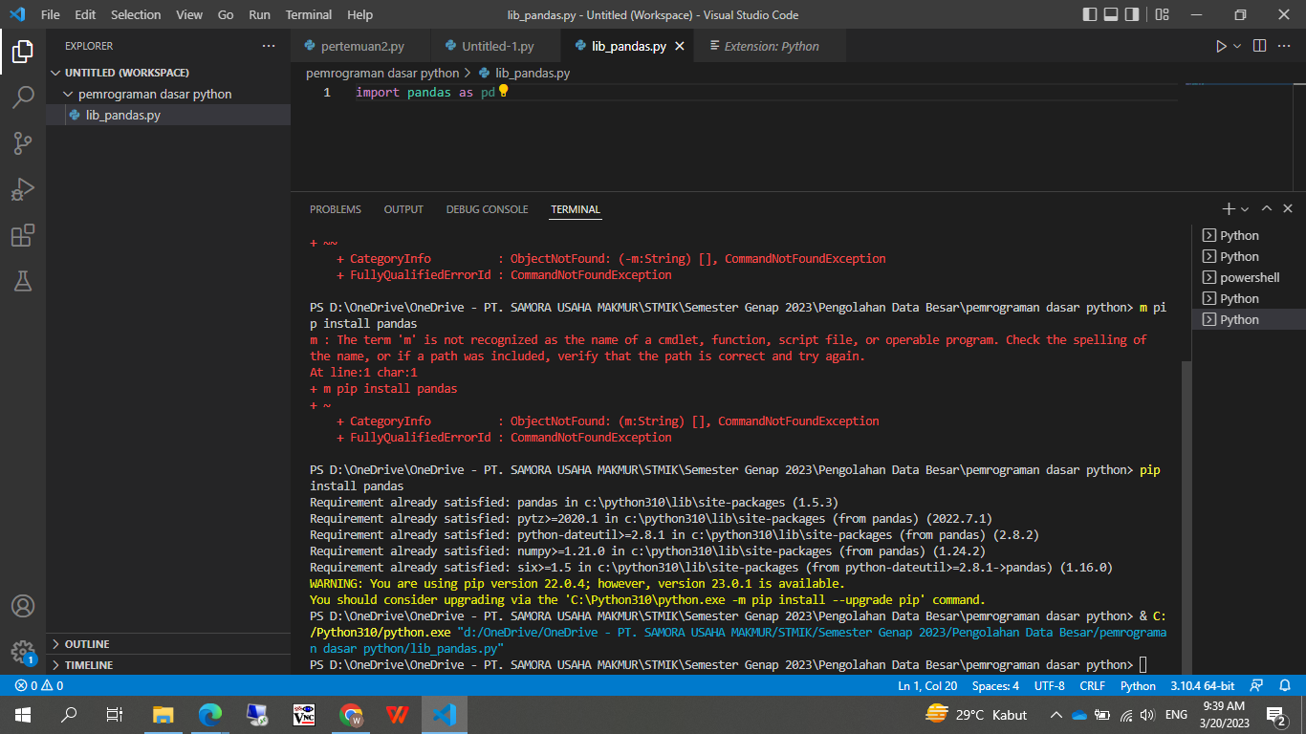Image resolution: width=1306 pixels, height=734 pixels.
Task: Expand the TIMELINE section
Action: (168, 665)
